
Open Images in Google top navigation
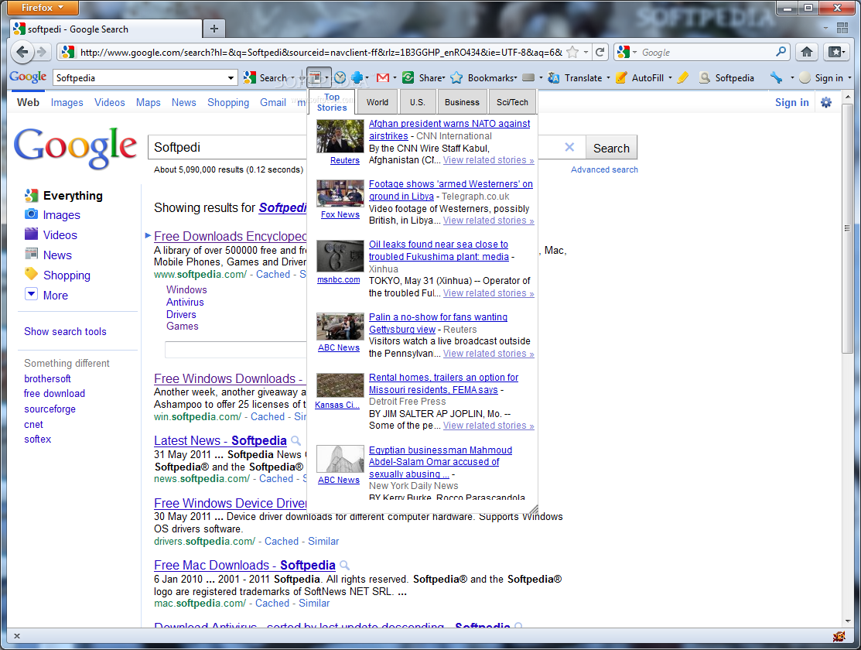[67, 102]
